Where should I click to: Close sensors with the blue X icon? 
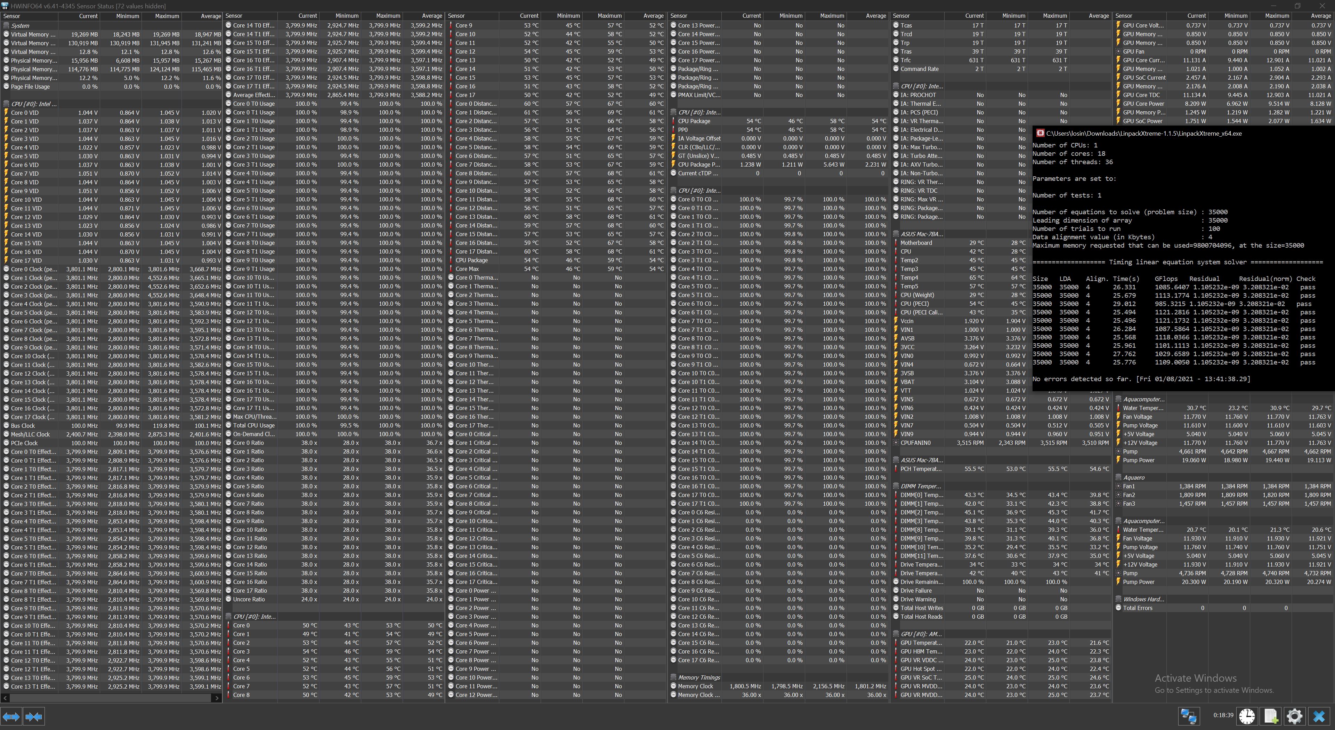coord(1318,716)
